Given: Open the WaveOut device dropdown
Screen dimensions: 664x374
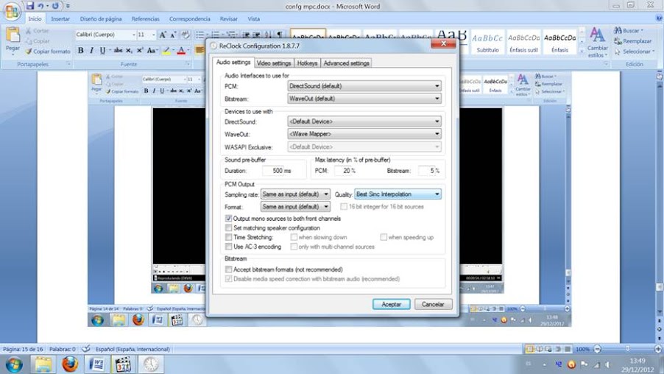Looking at the screenshot, I should (364, 134).
